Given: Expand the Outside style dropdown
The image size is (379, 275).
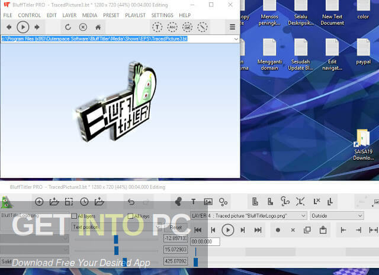Looking at the screenshot, I should tap(360, 216).
